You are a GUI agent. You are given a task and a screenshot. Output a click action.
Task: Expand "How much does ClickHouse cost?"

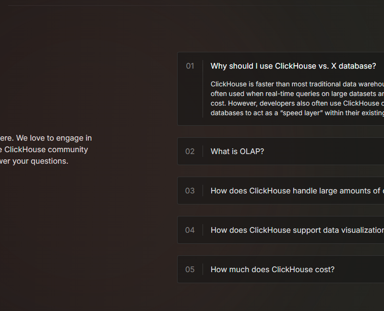[x=272, y=270]
